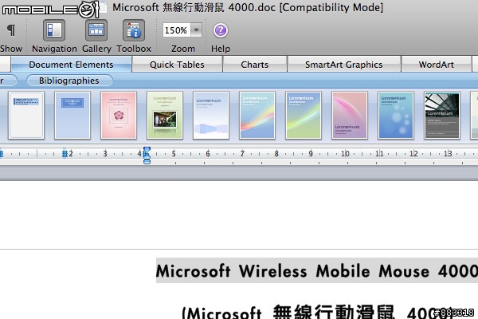Image resolution: width=478 pixels, height=319 pixels.
Task: Open the Gallery toolbar icon
Action: point(96,30)
